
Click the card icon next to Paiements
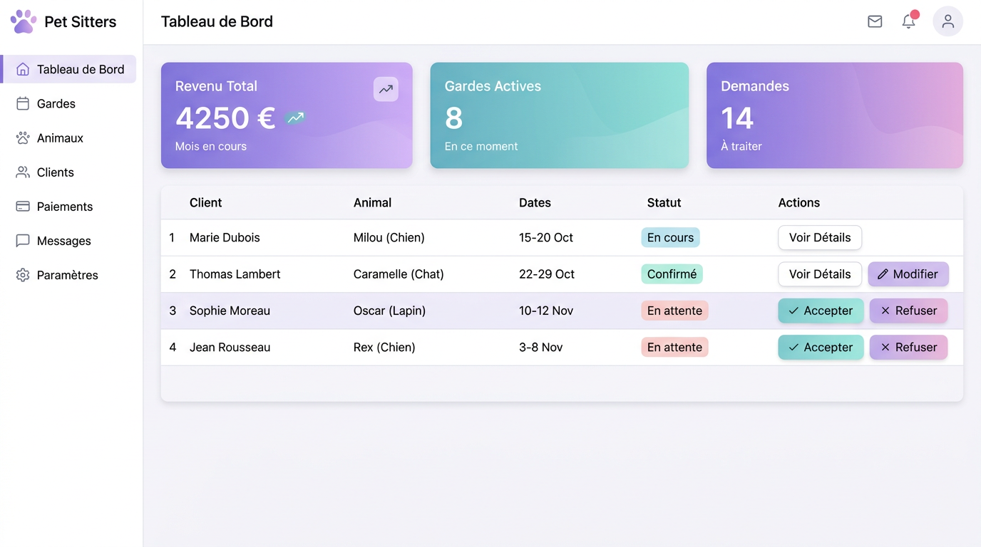pos(23,206)
